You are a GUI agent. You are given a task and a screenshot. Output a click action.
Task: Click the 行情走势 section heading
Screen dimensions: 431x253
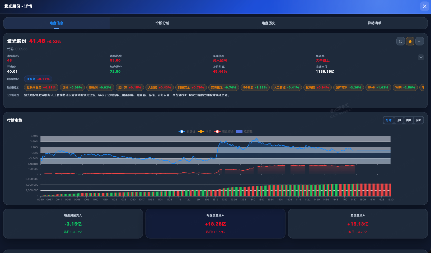(x=15, y=120)
